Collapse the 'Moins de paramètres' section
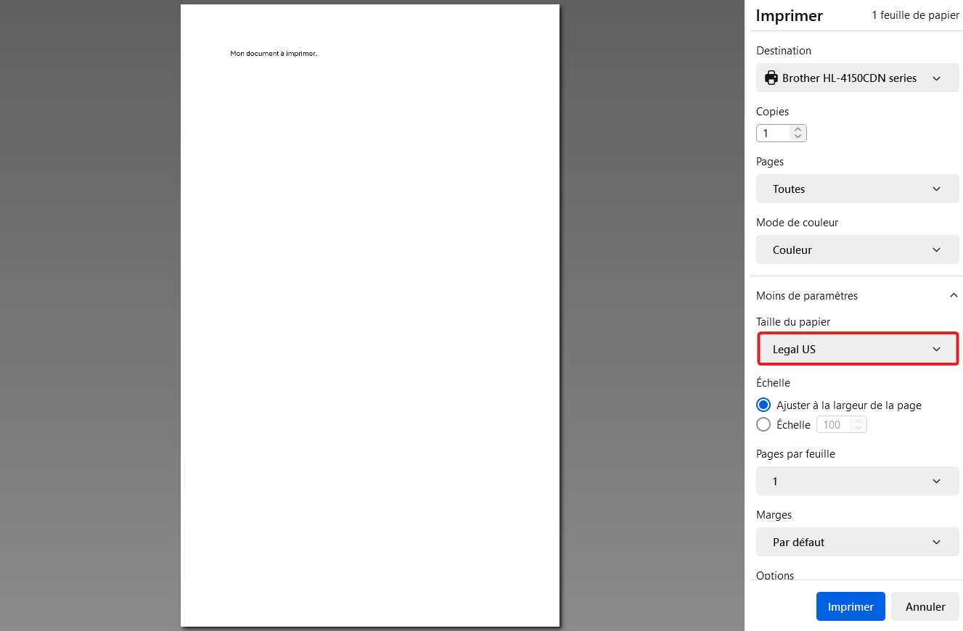 click(x=857, y=295)
